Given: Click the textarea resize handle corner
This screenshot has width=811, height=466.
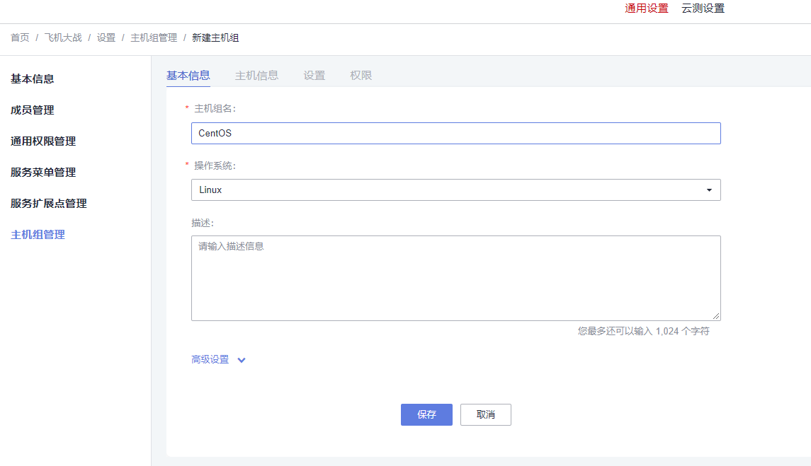Looking at the screenshot, I should (x=716, y=316).
